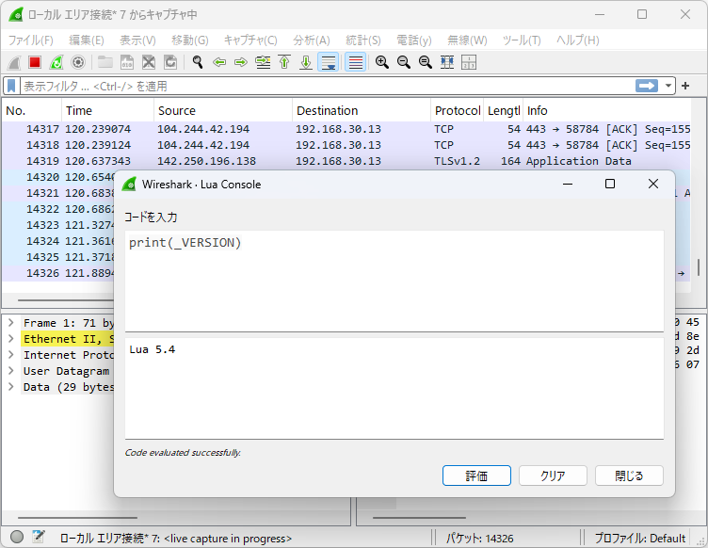Viewport: 708px width, 548px height.
Task: Open the 分析(A) menu
Action: coord(312,40)
